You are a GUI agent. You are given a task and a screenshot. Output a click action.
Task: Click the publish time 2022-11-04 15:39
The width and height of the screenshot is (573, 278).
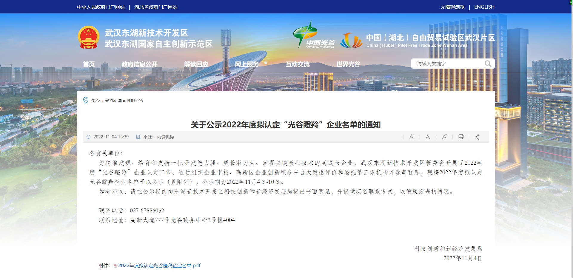point(111,137)
